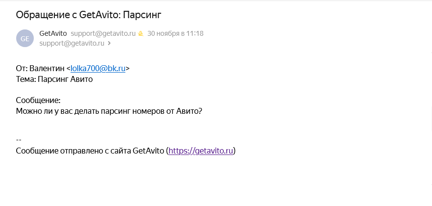Click the yellow marker icon beside sender email
Screen dimensions: 432x206
(x=141, y=34)
